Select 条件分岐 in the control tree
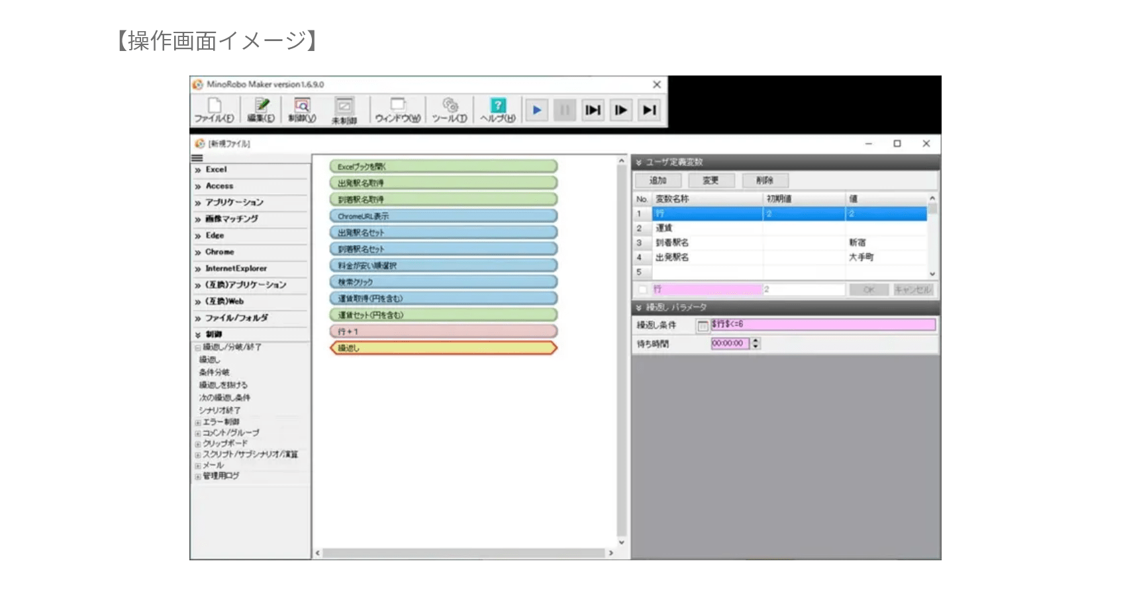This screenshot has height=604, width=1131. tap(215, 372)
